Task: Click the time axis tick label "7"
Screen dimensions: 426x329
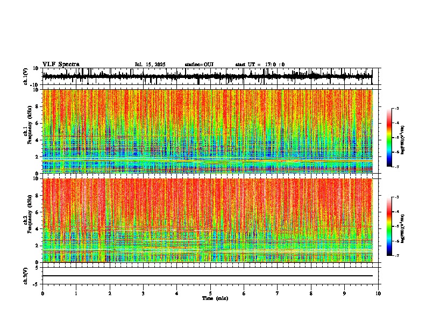Action: [x=278, y=294]
